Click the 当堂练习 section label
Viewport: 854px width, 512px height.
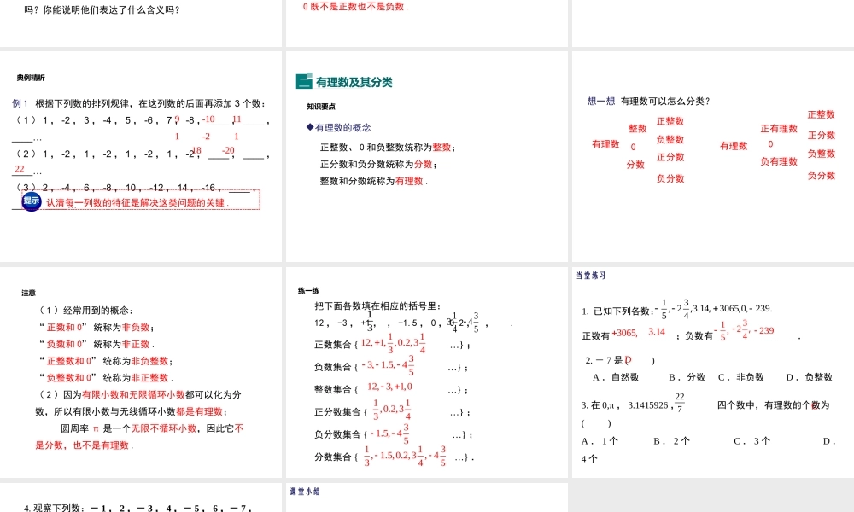pyautogui.click(x=592, y=274)
